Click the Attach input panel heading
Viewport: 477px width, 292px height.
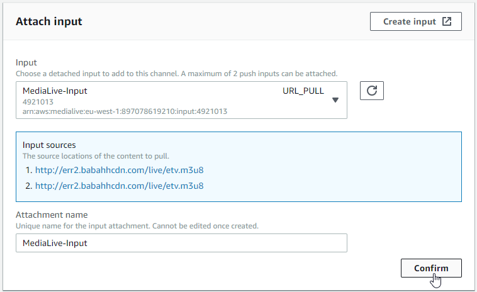pyautogui.click(x=48, y=21)
